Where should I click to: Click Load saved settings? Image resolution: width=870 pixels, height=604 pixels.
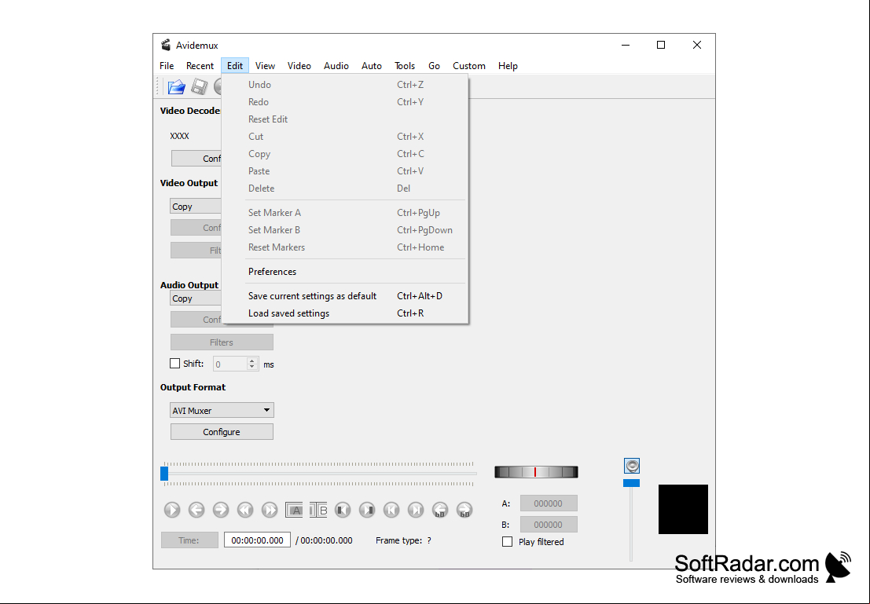point(345,313)
